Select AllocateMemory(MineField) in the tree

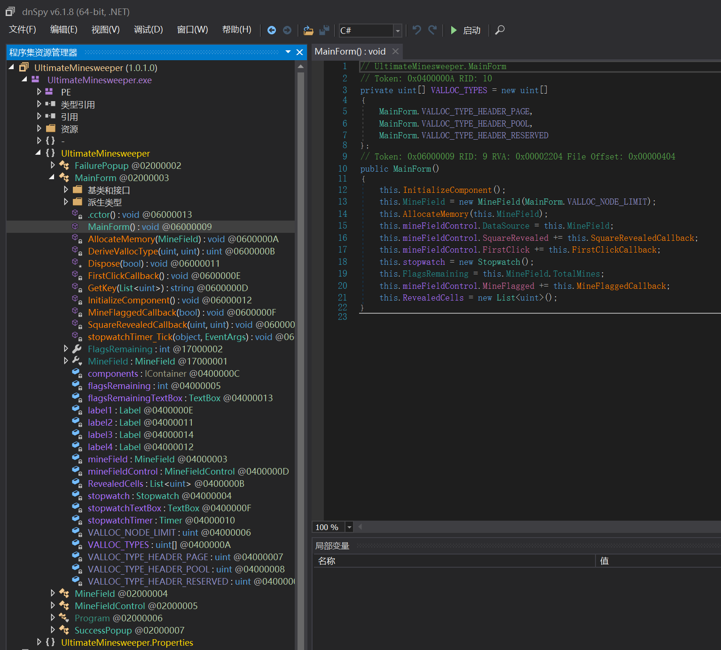coord(183,239)
